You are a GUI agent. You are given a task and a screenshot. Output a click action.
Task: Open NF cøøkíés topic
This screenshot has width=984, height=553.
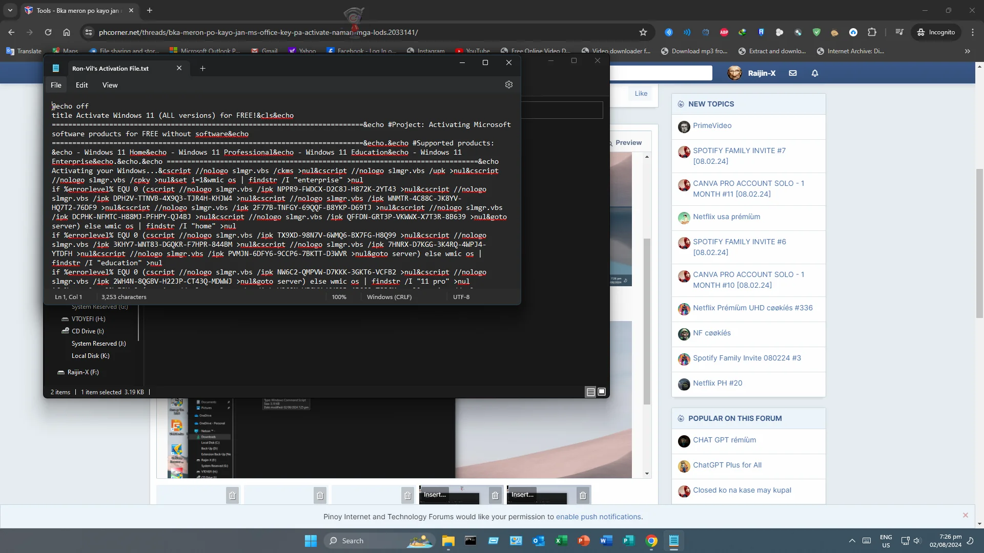point(711,333)
